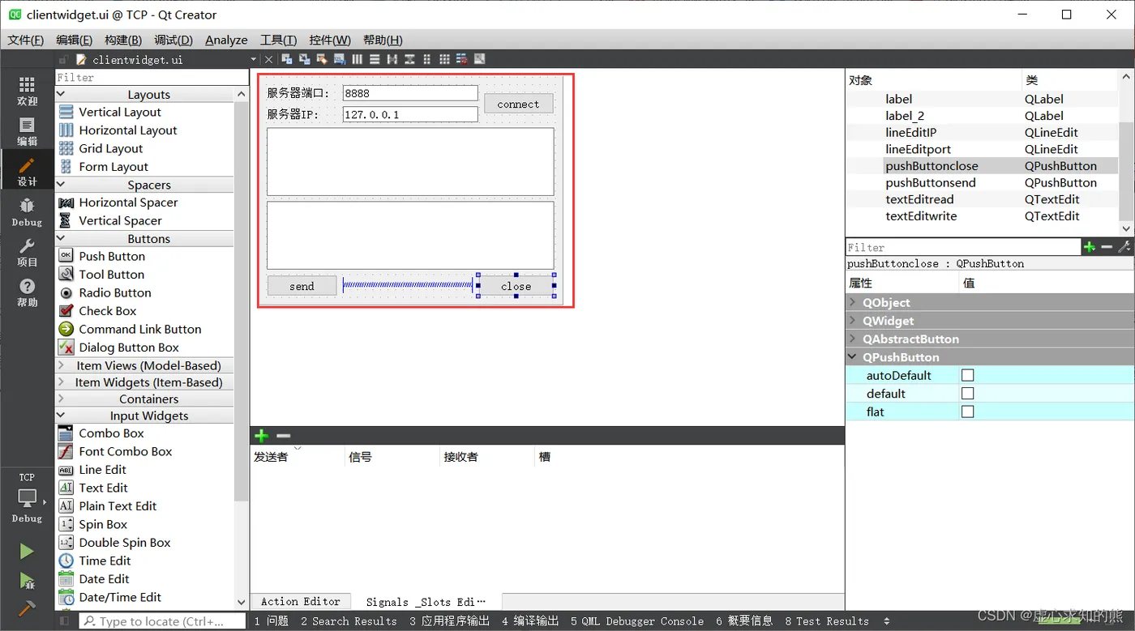Click the Break Layout toolbar icon
Viewport: 1135px width, 631px height.
(461, 59)
